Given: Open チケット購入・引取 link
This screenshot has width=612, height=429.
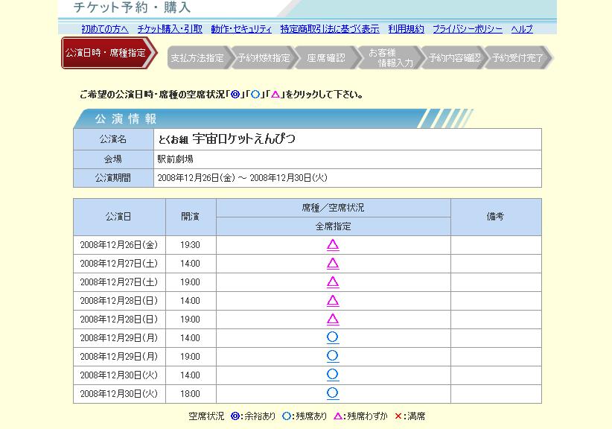Looking at the screenshot, I should point(170,29).
